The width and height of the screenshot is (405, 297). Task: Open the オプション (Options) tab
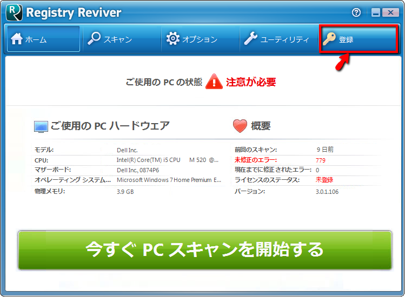point(201,39)
